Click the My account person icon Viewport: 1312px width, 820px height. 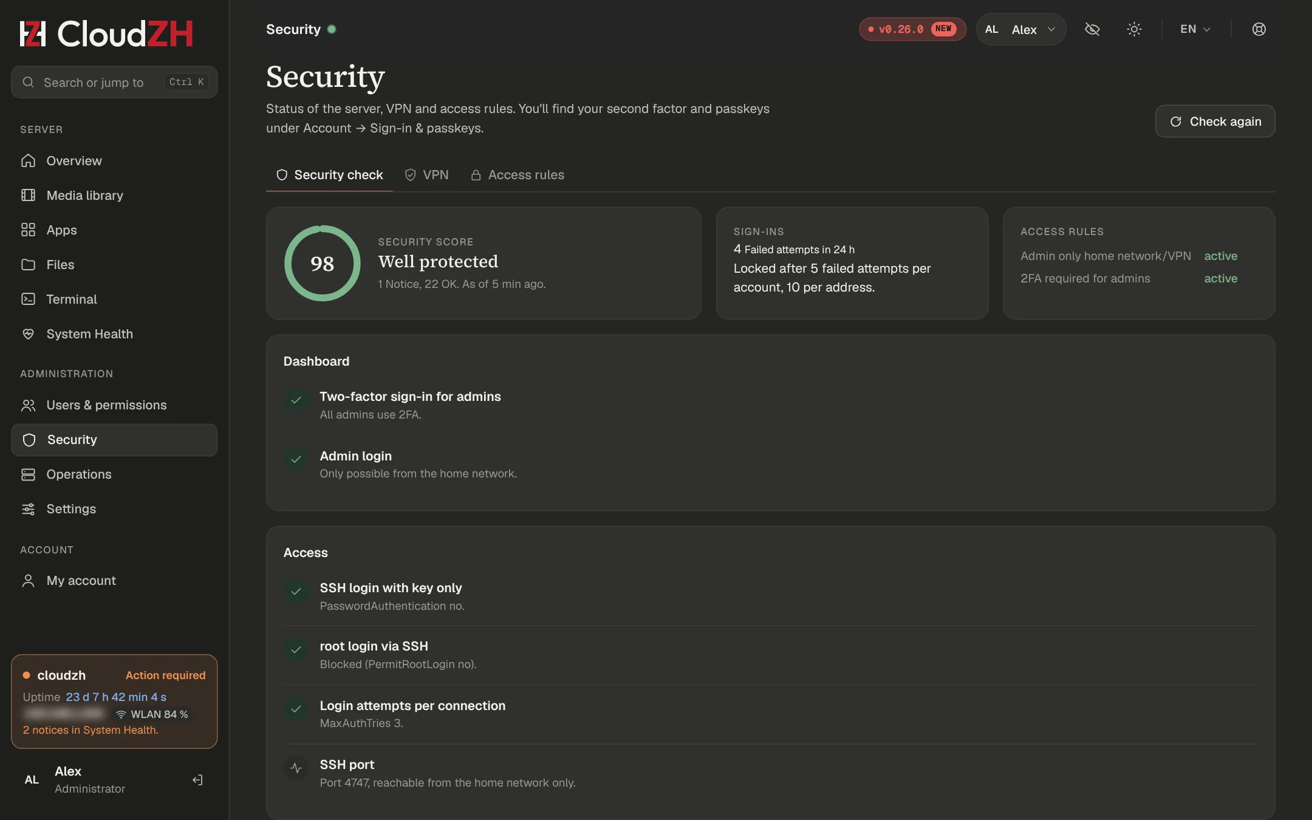pyautogui.click(x=28, y=581)
